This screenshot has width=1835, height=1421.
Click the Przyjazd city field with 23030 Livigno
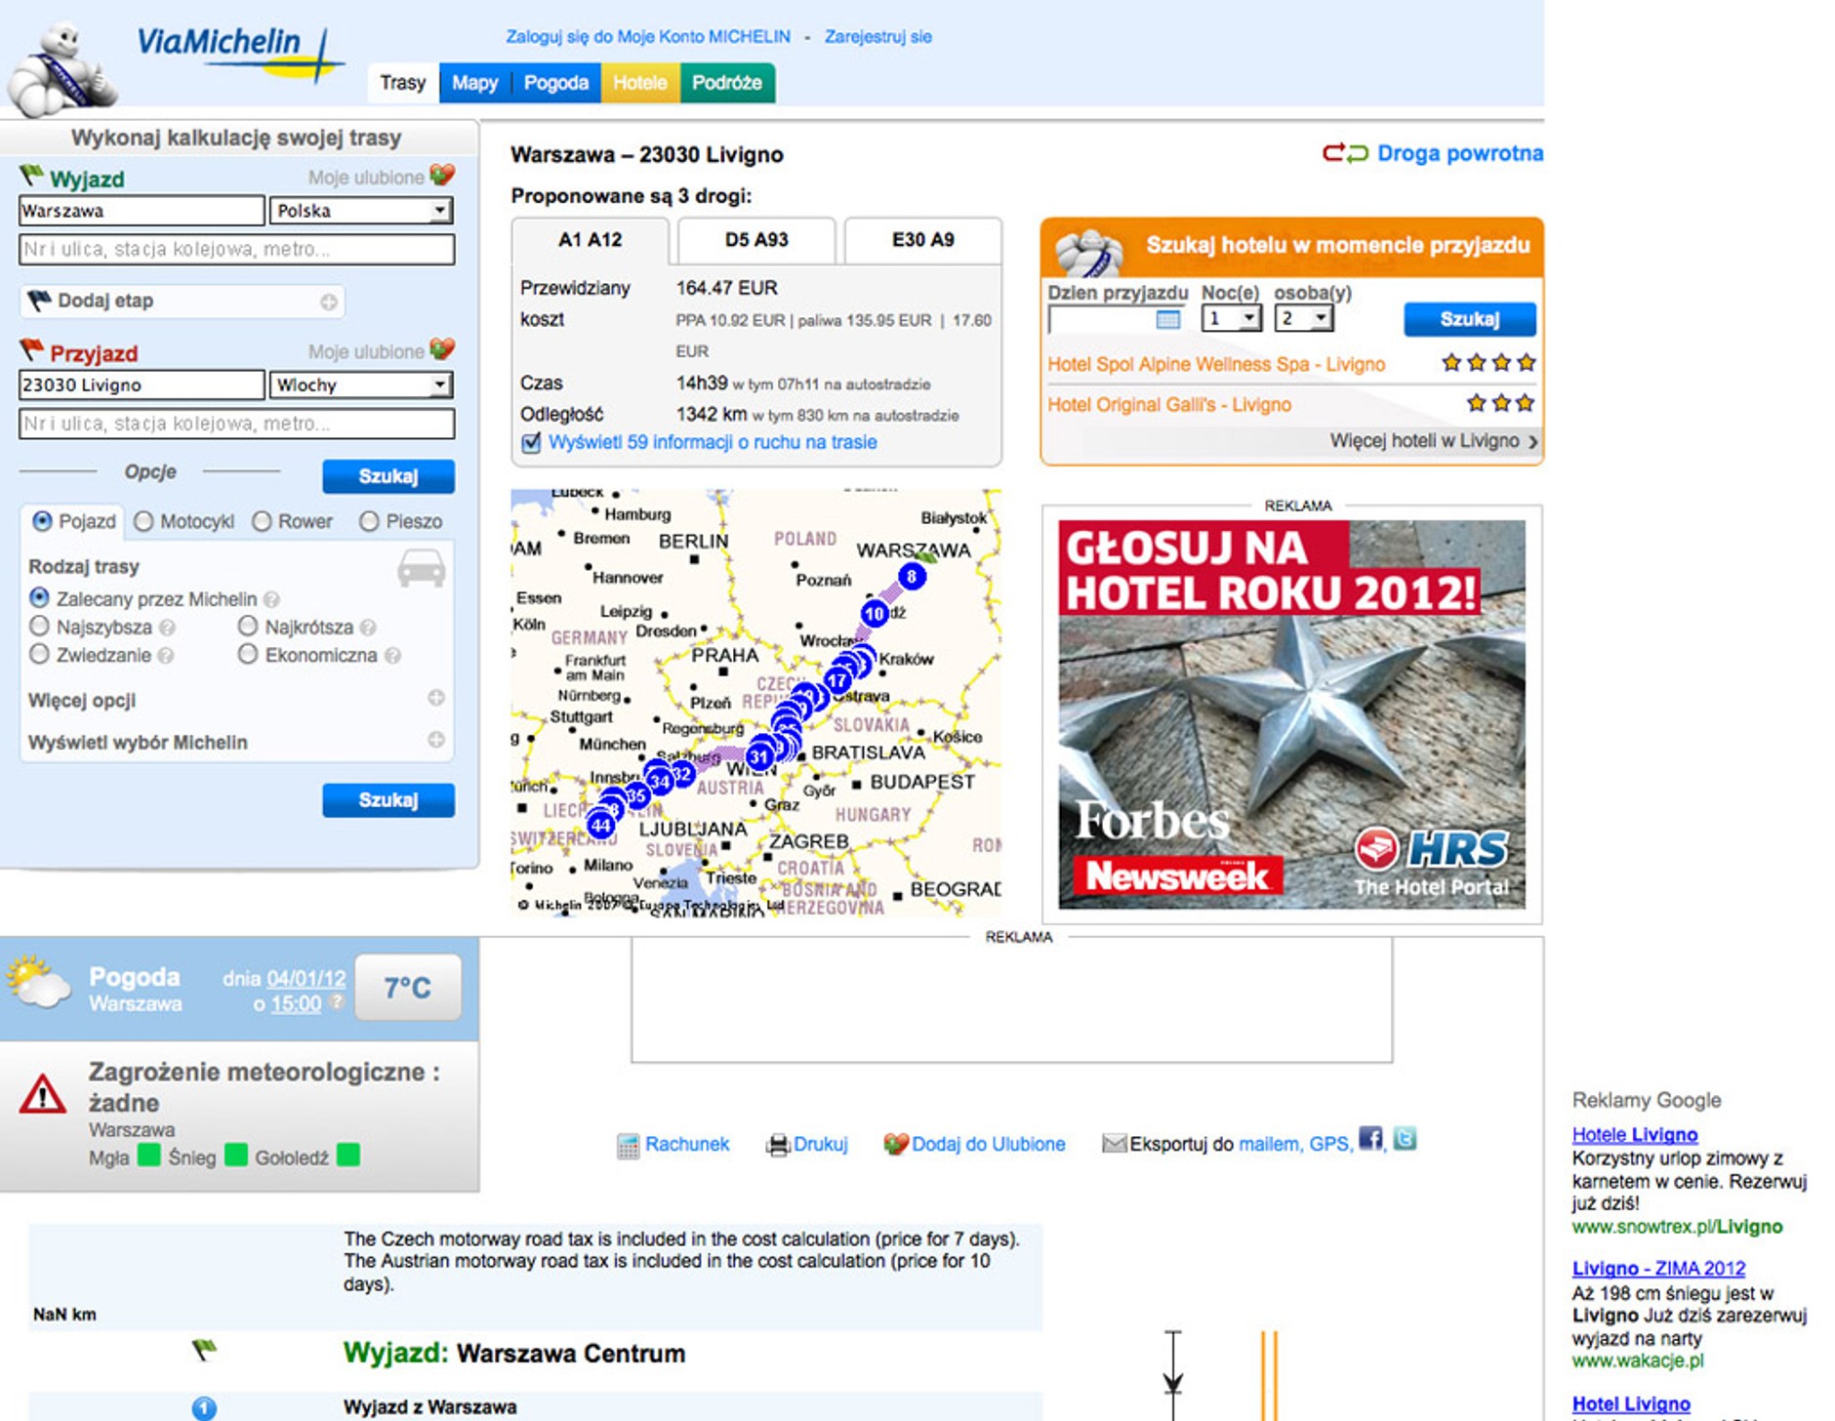point(141,385)
